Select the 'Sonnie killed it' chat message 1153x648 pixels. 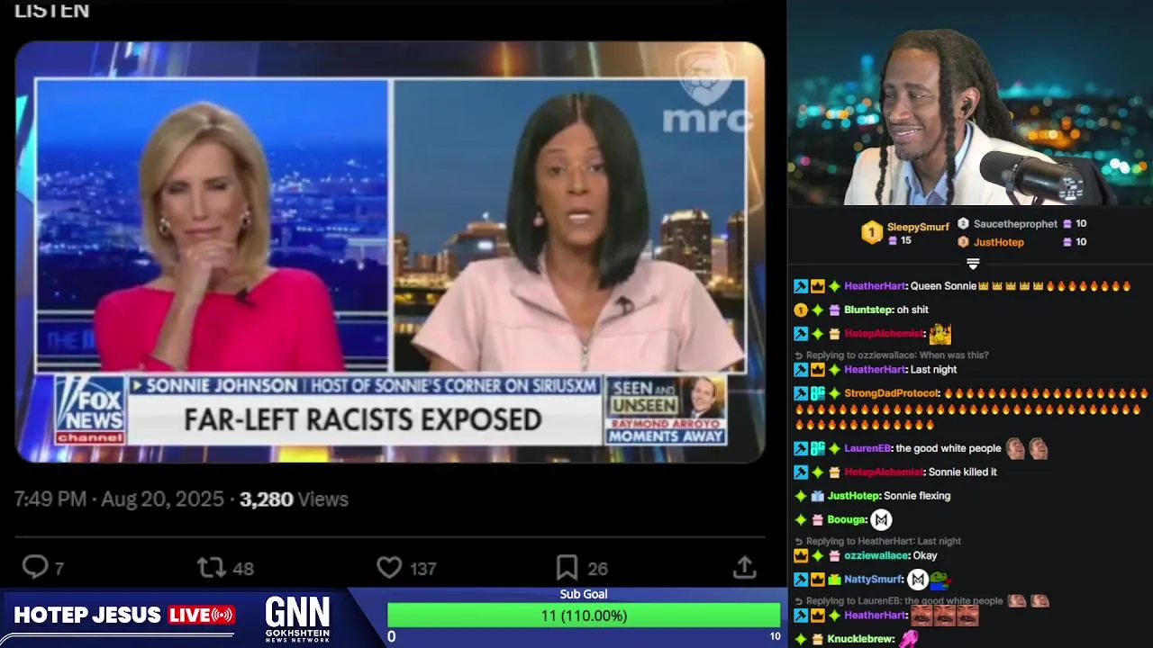(963, 472)
